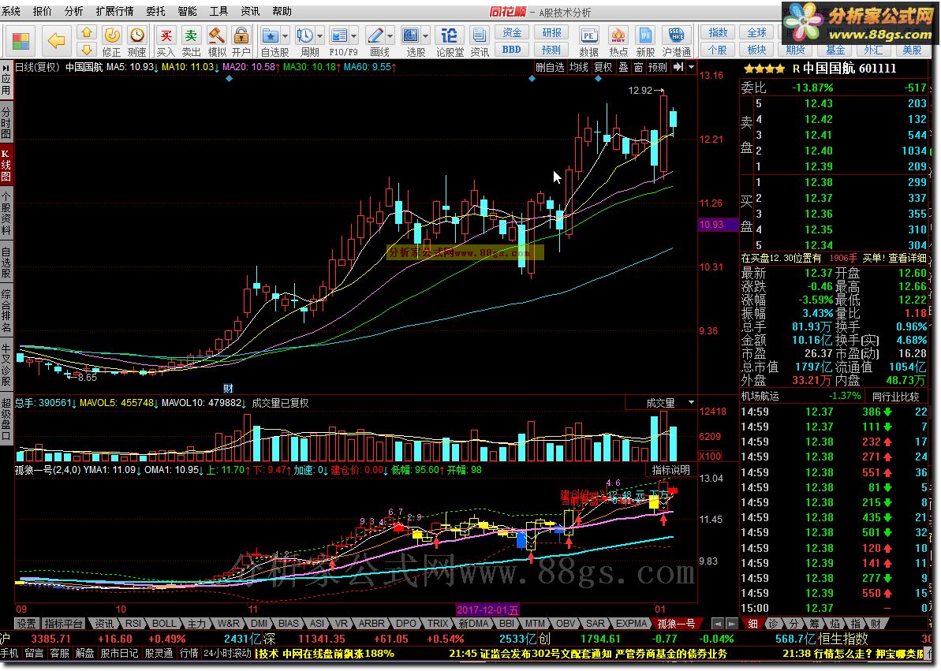Click the 研报 button
This screenshot has width=941, height=671.
pos(551,32)
